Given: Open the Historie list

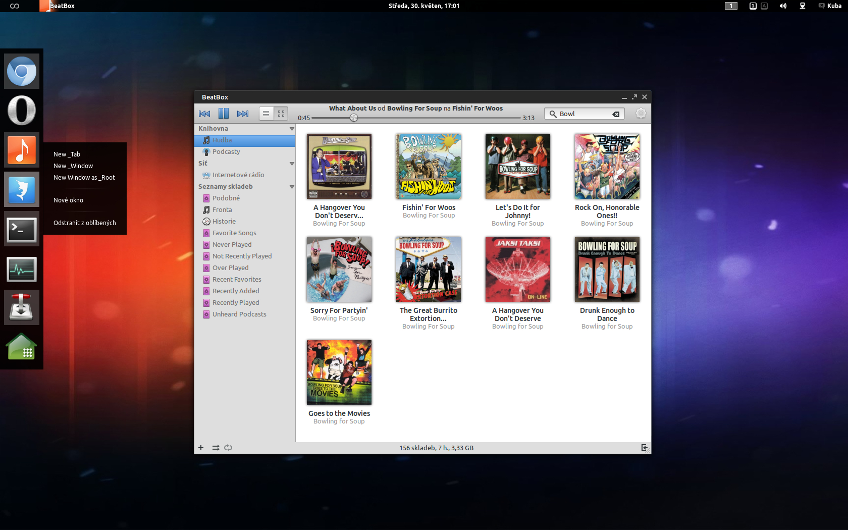Looking at the screenshot, I should [245, 222].
